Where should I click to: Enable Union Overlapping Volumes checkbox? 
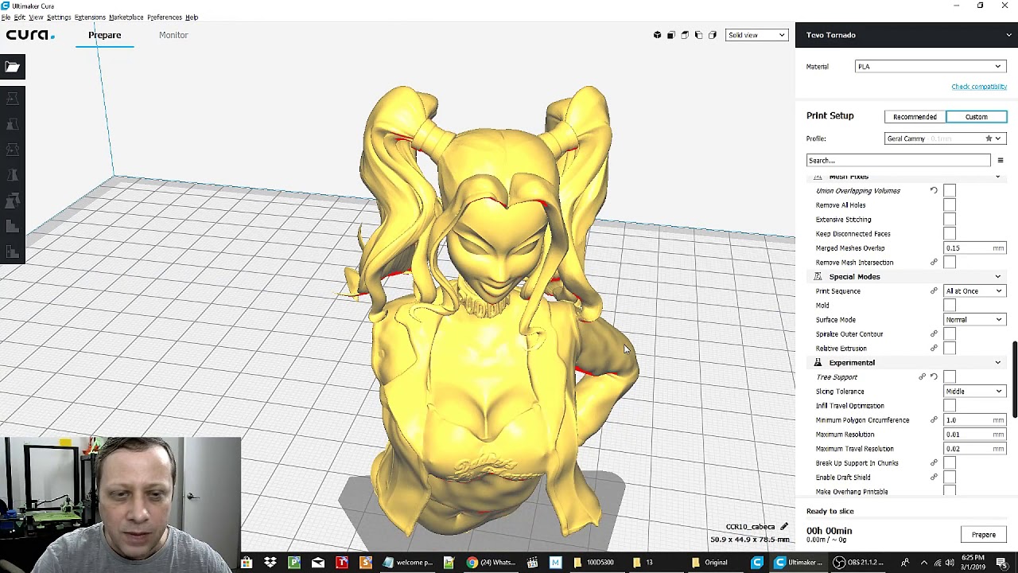pyautogui.click(x=950, y=191)
